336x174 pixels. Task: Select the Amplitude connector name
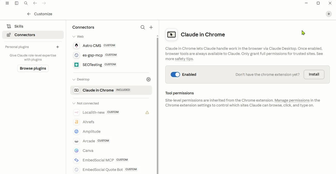91,132
